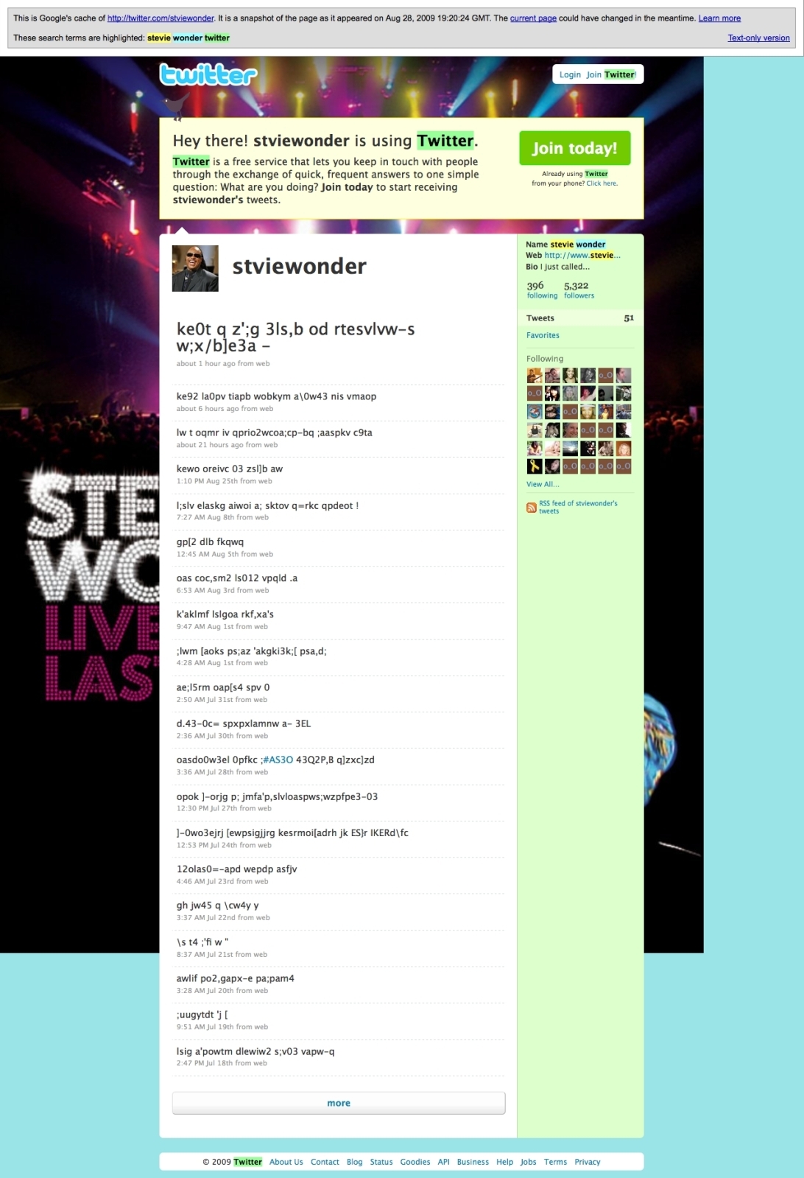Open stviewonder's profile picture
This screenshot has width=804, height=1178.
coord(195,268)
